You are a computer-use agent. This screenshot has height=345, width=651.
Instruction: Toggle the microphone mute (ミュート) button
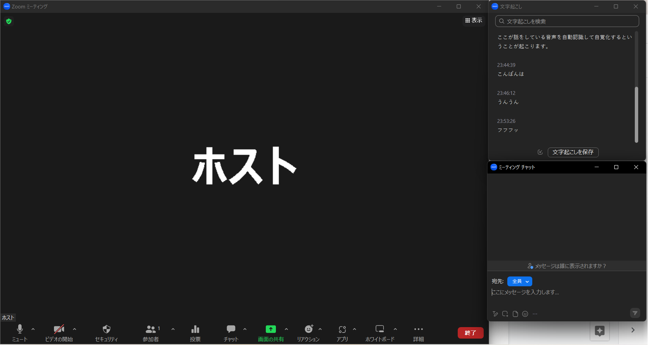click(x=20, y=329)
